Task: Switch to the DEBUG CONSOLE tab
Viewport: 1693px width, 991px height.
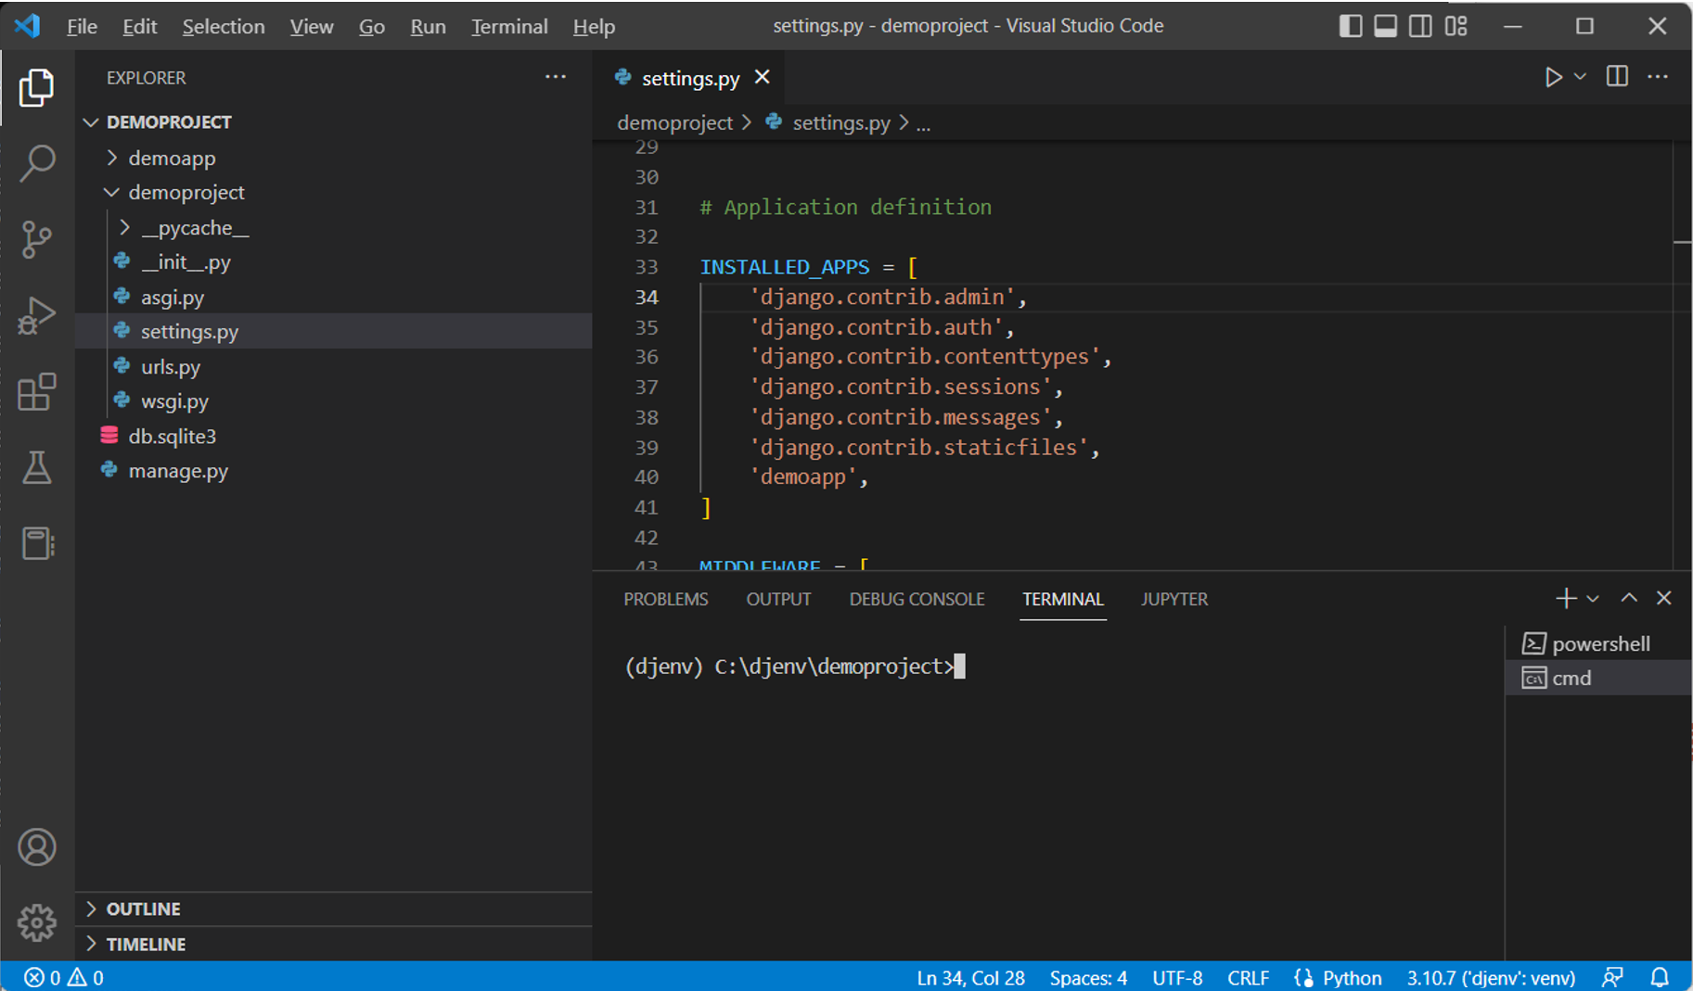Action: pyautogui.click(x=917, y=599)
